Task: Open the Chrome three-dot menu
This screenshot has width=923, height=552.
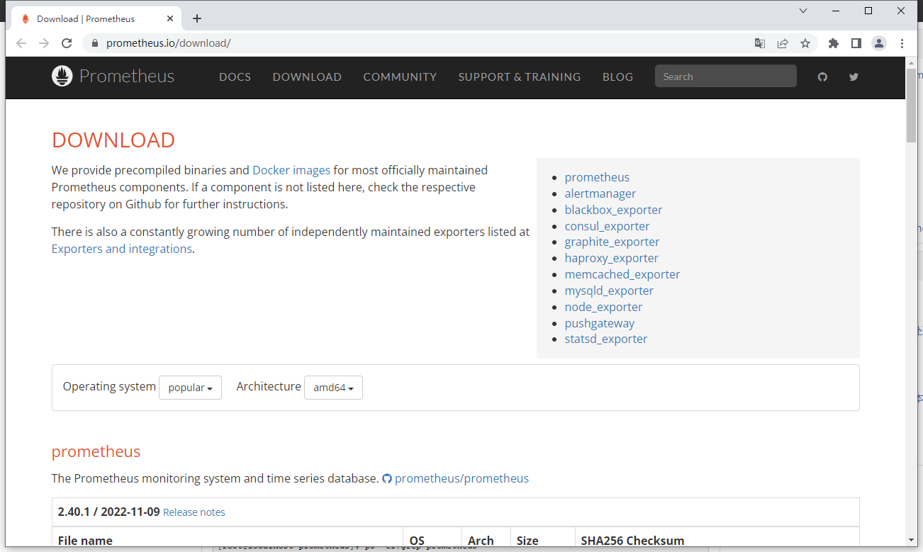Action: pos(902,43)
